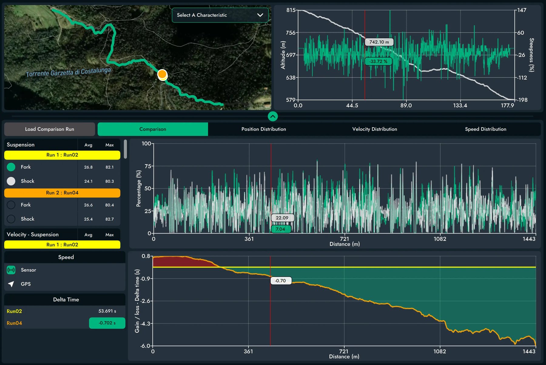Image resolution: width=546 pixels, height=365 pixels.
Task: Click the orange position marker on the map
Action: [162, 74]
